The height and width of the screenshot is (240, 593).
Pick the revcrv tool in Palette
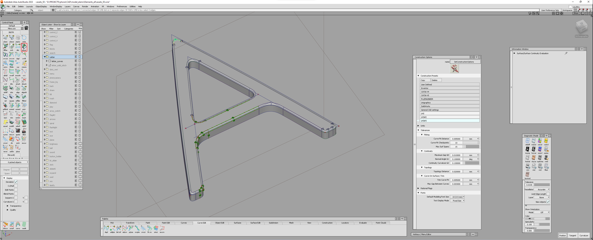pyautogui.click(x=162, y=229)
